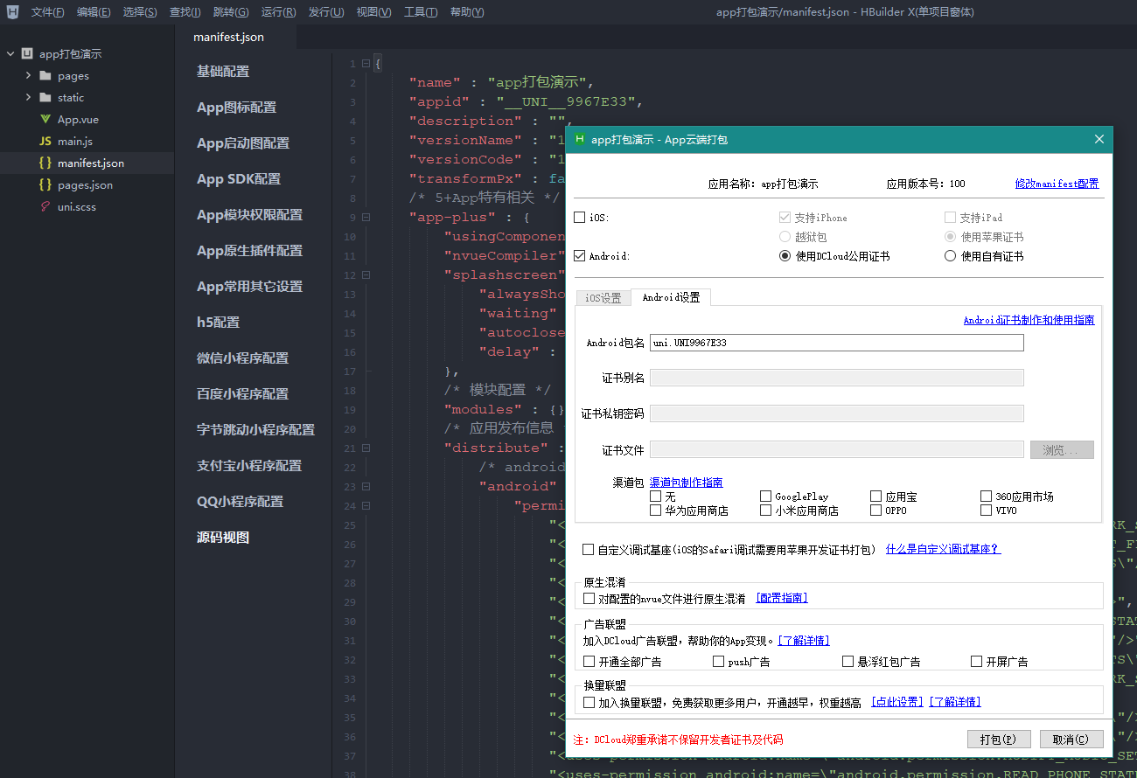This screenshot has width=1137, height=778.
Task: Switch to the iOS设置 tab
Action: [603, 298]
